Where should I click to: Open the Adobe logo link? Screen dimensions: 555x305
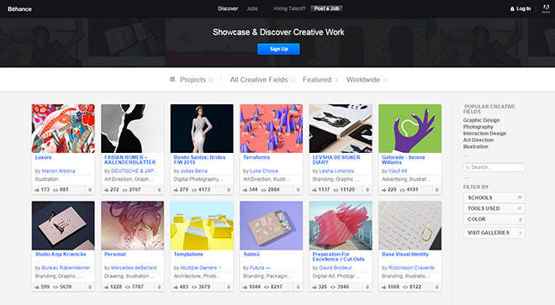(546, 9)
